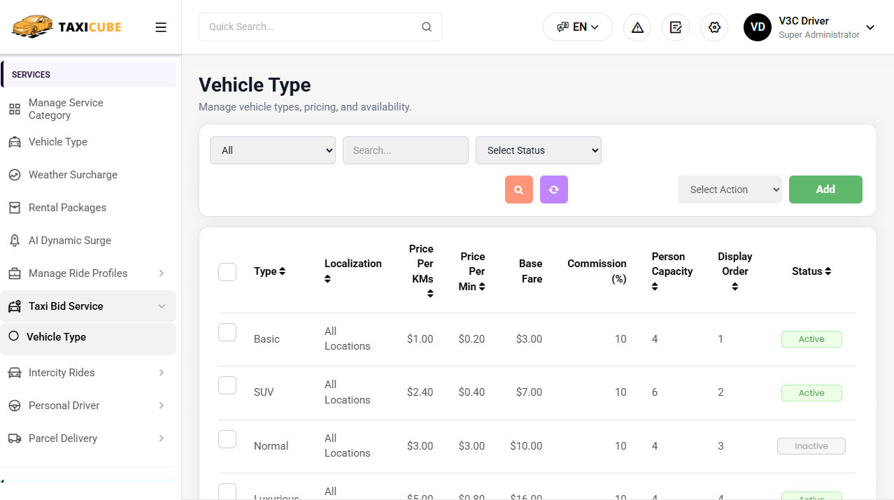Collapse Taxi Bid Service chevron
The image size is (894, 500).
pyautogui.click(x=162, y=306)
